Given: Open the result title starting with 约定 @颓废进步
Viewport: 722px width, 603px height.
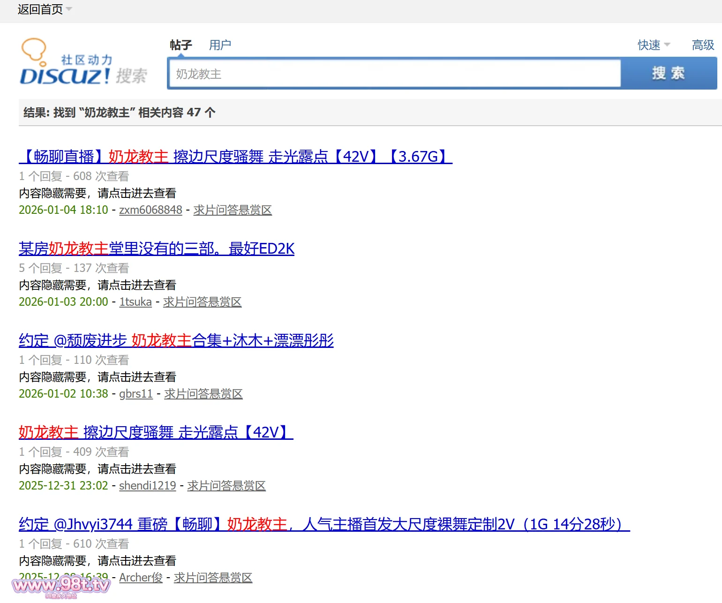Looking at the screenshot, I should click(176, 340).
